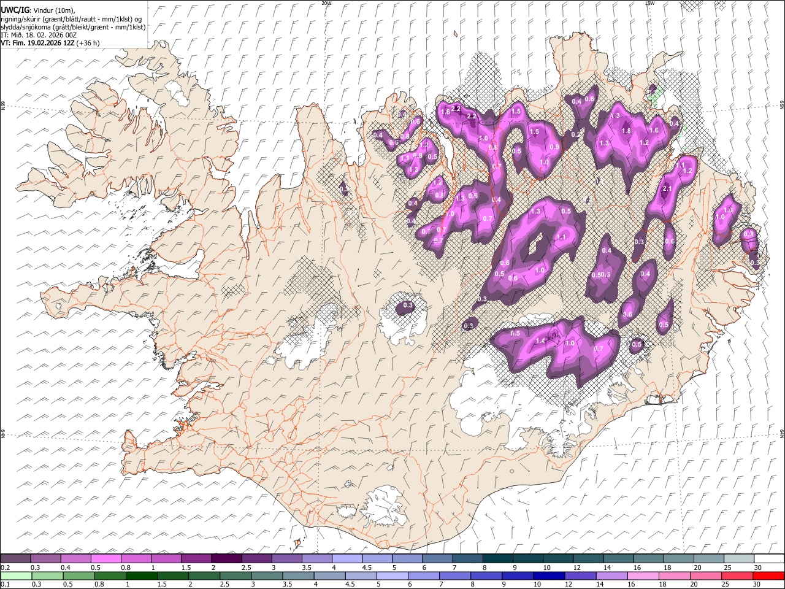Click the '0.2' label on the snow scale
This screenshot has width=785, height=589.
(x=5, y=567)
